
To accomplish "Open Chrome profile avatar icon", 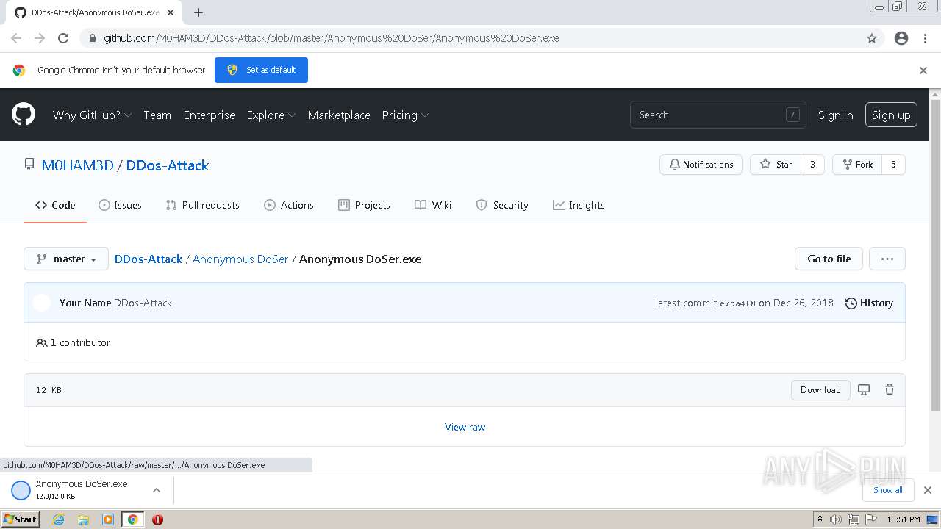I will tap(901, 38).
